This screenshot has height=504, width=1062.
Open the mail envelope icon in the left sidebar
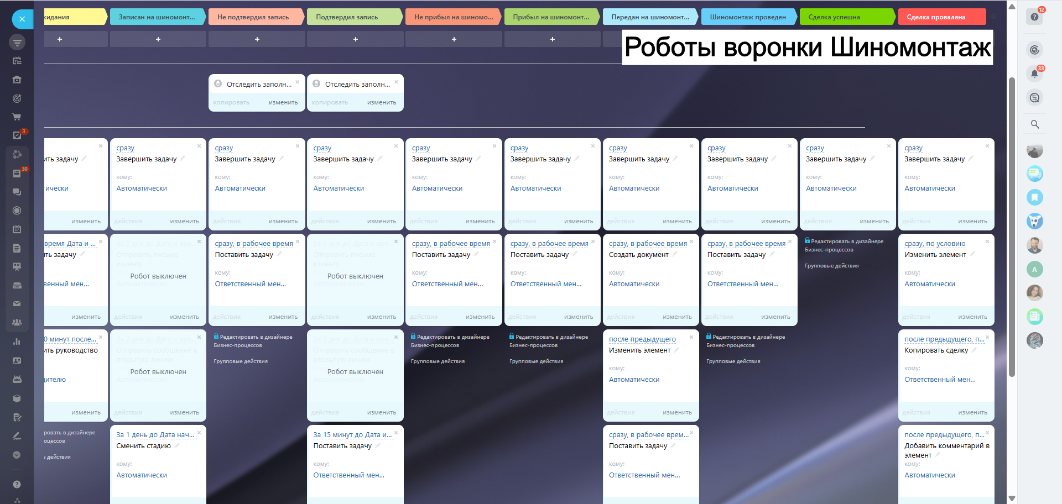pos(17,303)
